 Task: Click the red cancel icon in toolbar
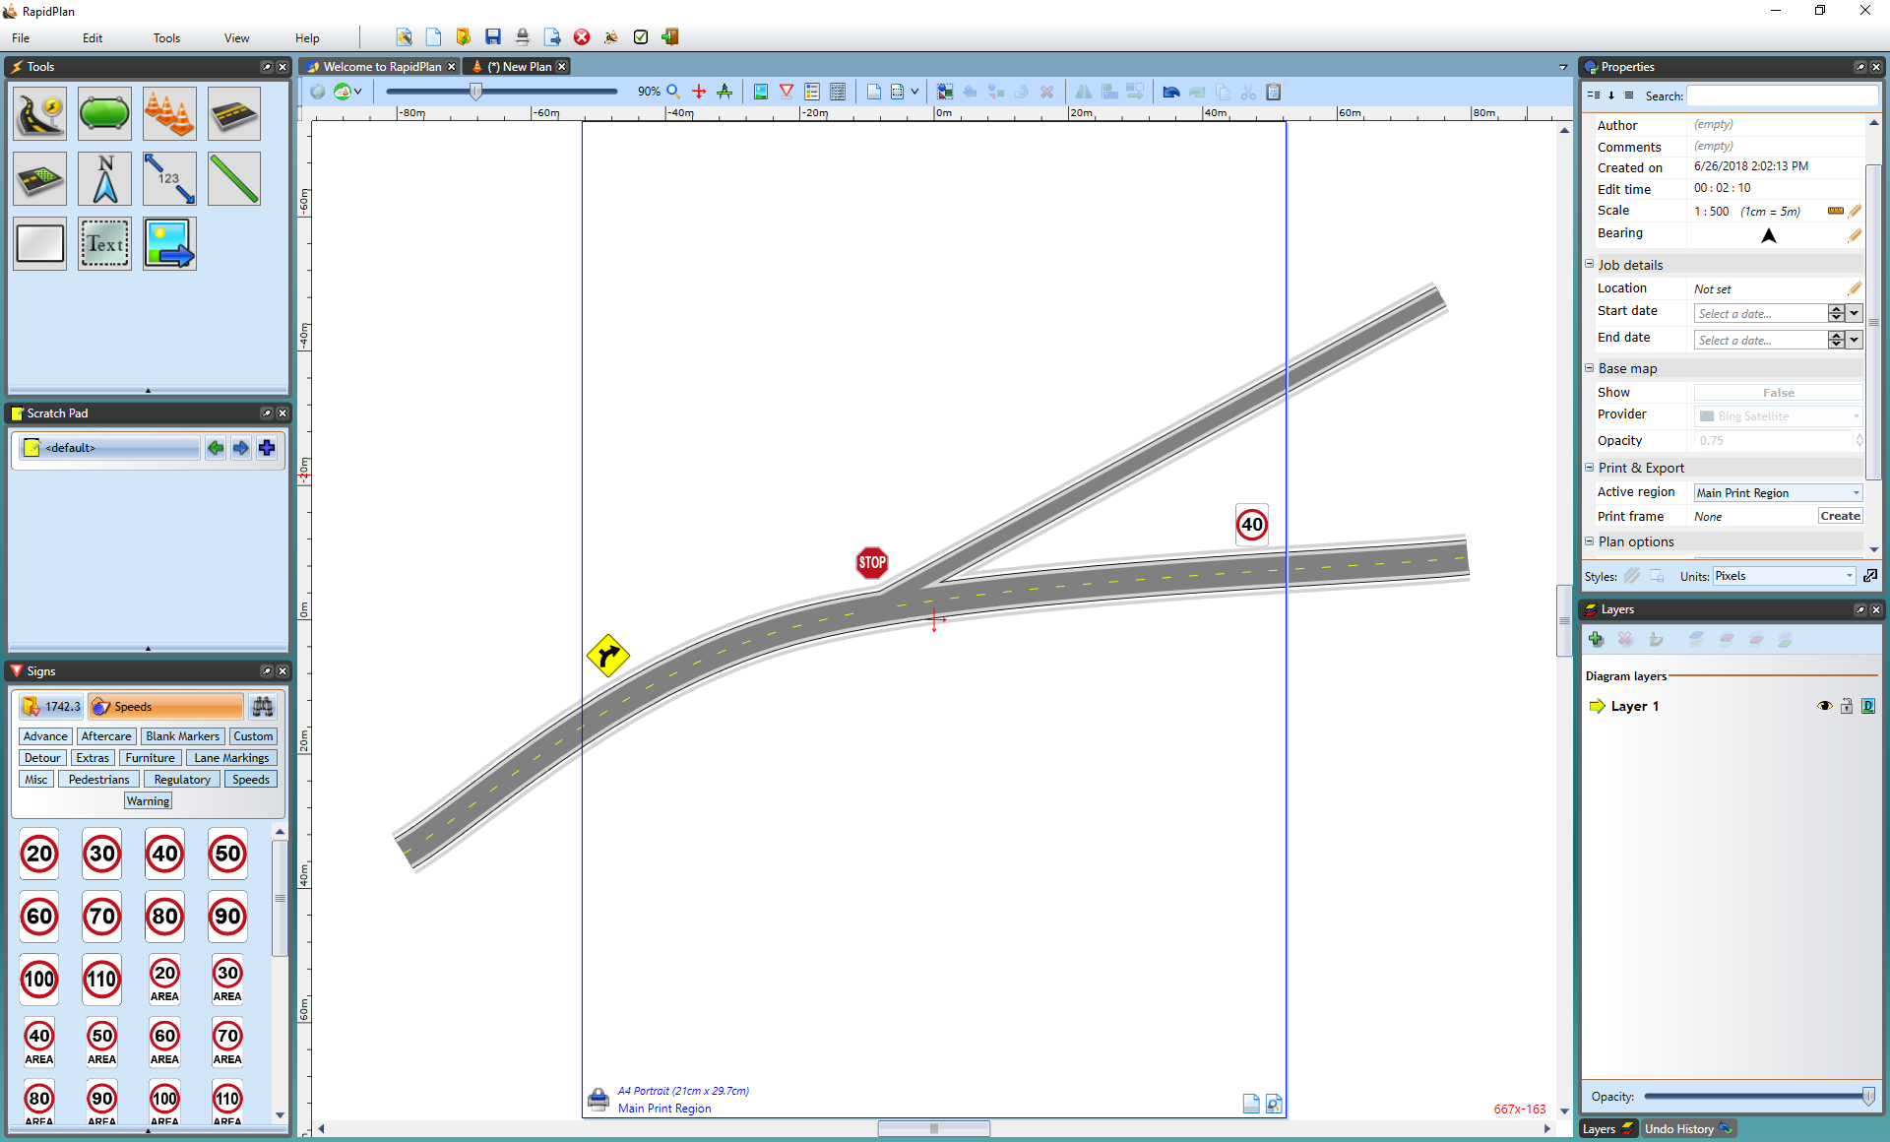pyautogui.click(x=582, y=37)
